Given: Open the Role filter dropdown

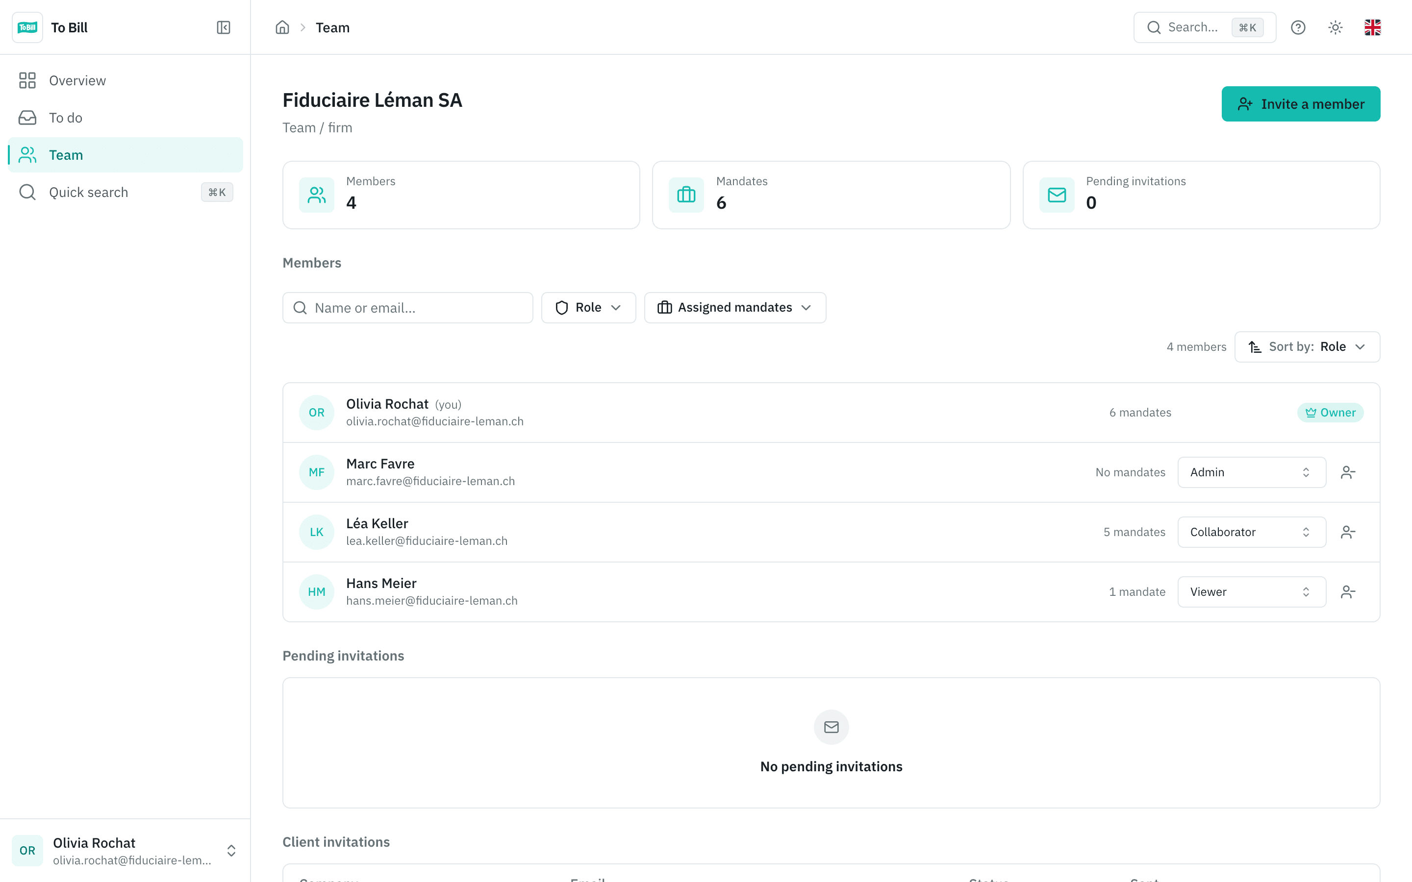Looking at the screenshot, I should (x=588, y=307).
